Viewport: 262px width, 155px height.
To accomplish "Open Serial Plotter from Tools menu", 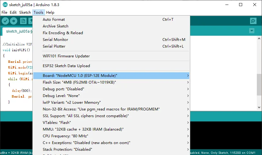I will 111,46.
